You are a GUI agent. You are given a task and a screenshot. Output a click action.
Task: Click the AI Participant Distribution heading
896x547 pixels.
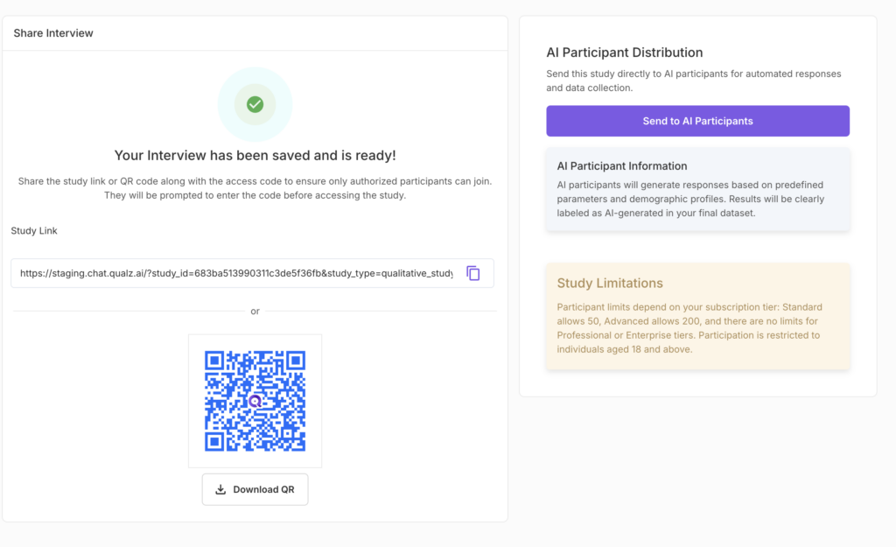coord(624,53)
